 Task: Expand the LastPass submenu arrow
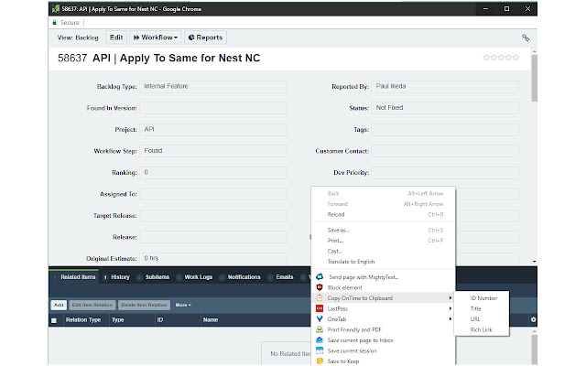point(450,308)
